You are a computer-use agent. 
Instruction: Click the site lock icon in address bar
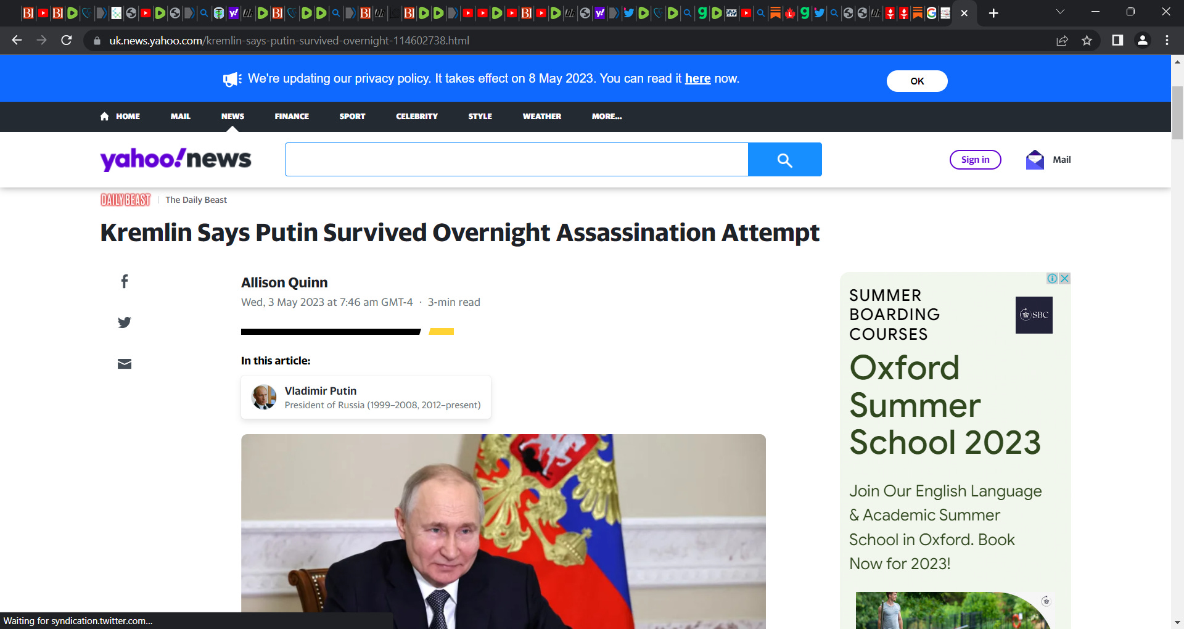coord(97,41)
